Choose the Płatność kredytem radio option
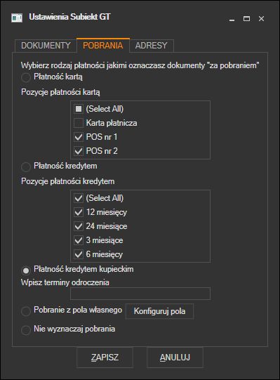Screen dimensions: 280x380 pyautogui.click(x=26, y=166)
